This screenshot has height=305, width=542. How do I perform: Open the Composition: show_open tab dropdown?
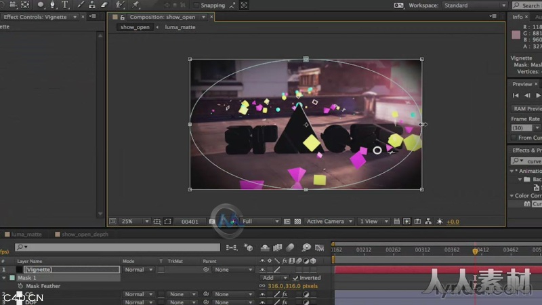[204, 17]
